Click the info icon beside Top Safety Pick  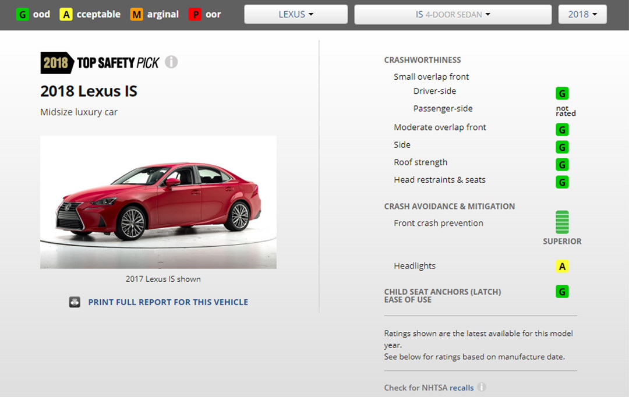(171, 62)
